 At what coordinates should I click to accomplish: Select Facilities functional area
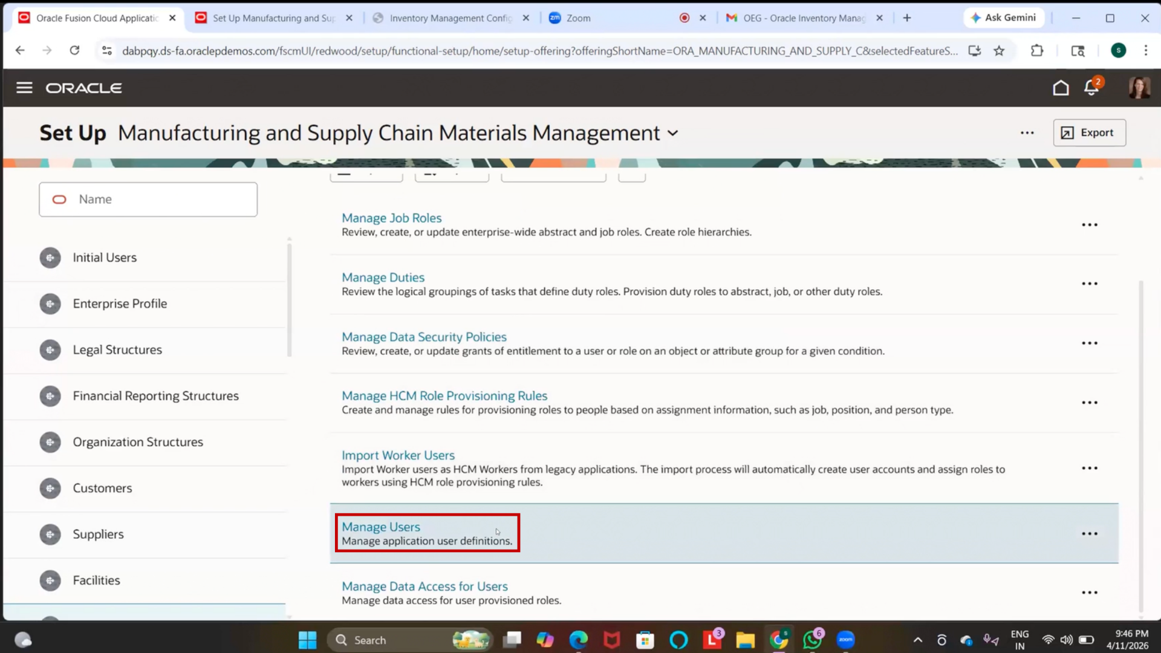96,580
